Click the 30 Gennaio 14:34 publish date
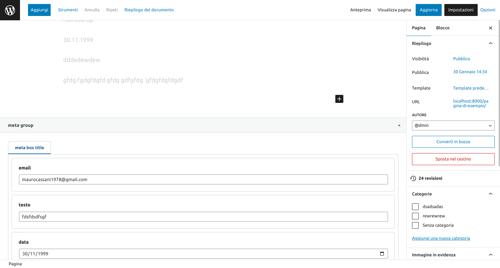Viewport: 500px width, 268px height. coord(470,72)
